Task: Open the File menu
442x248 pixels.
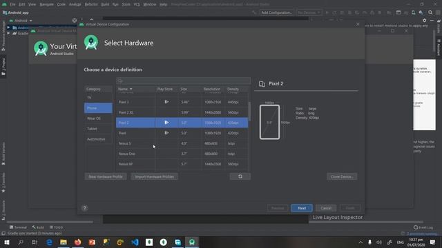Action: coord(12,4)
